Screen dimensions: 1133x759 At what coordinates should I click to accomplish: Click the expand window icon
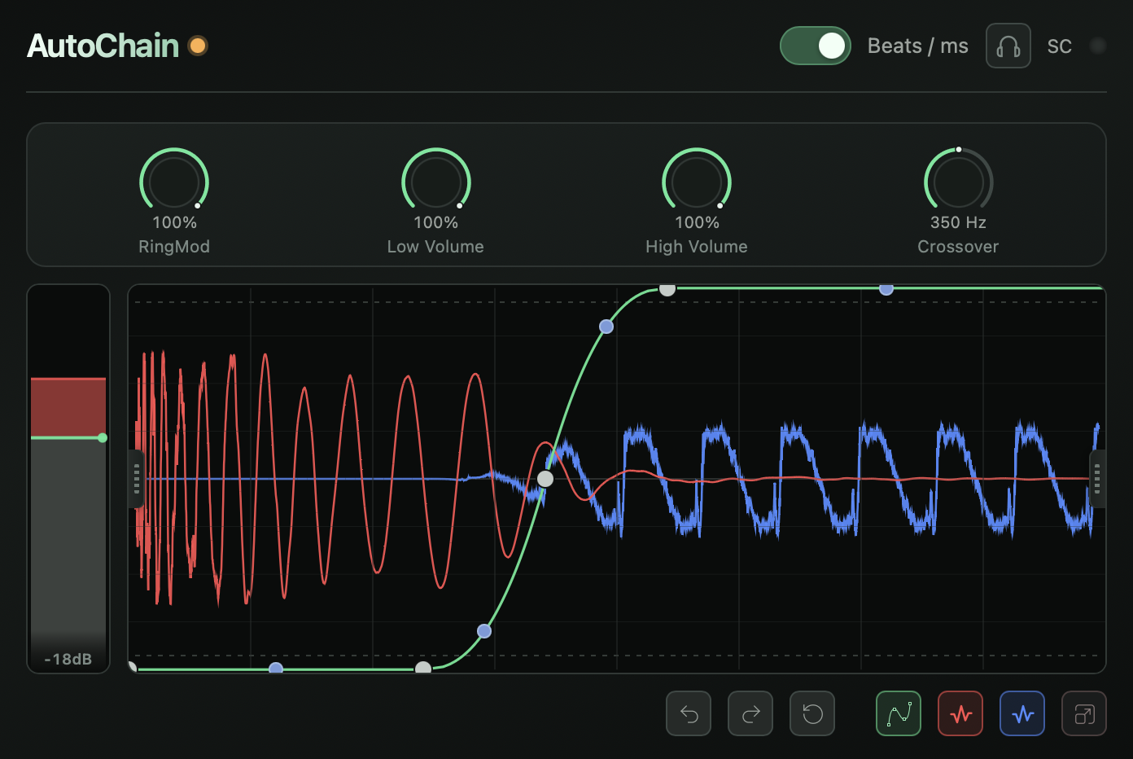coord(1084,714)
